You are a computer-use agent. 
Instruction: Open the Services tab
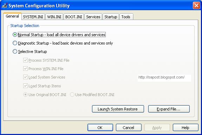tap(93, 17)
